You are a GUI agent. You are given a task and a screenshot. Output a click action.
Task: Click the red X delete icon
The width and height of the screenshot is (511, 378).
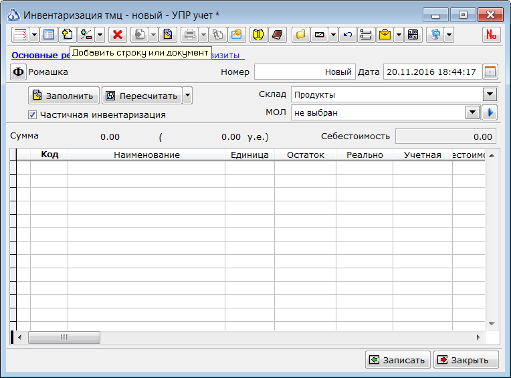coord(118,35)
